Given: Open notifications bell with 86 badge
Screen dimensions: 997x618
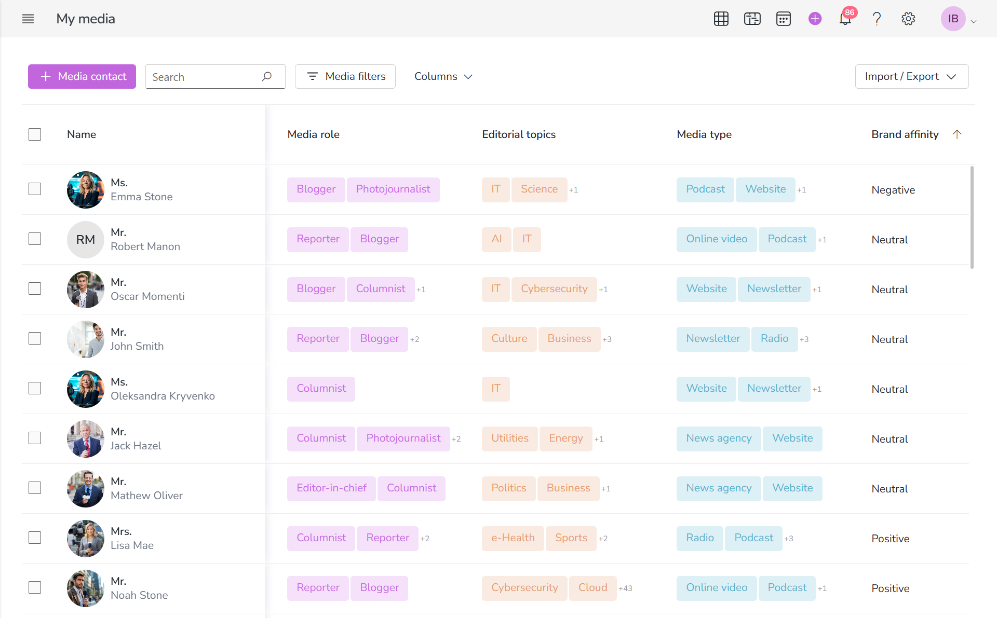Looking at the screenshot, I should [846, 19].
